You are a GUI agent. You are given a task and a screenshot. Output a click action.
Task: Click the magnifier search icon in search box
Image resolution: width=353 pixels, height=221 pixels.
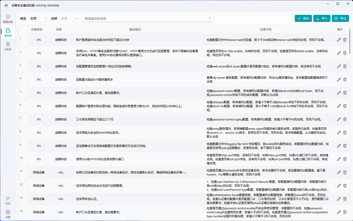click(210, 19)
